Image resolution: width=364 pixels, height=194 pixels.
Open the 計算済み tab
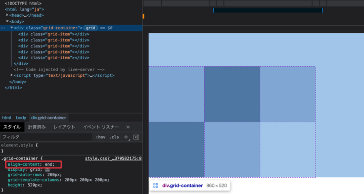37,127
